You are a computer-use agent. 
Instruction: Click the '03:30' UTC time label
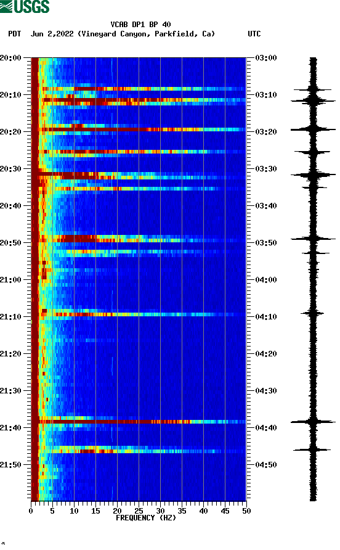coord(266,169)
